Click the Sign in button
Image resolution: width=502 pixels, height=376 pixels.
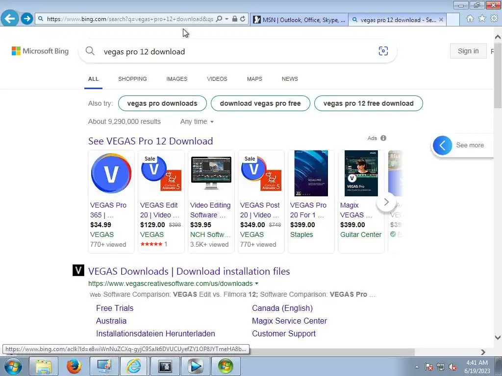tap(468, 51)
